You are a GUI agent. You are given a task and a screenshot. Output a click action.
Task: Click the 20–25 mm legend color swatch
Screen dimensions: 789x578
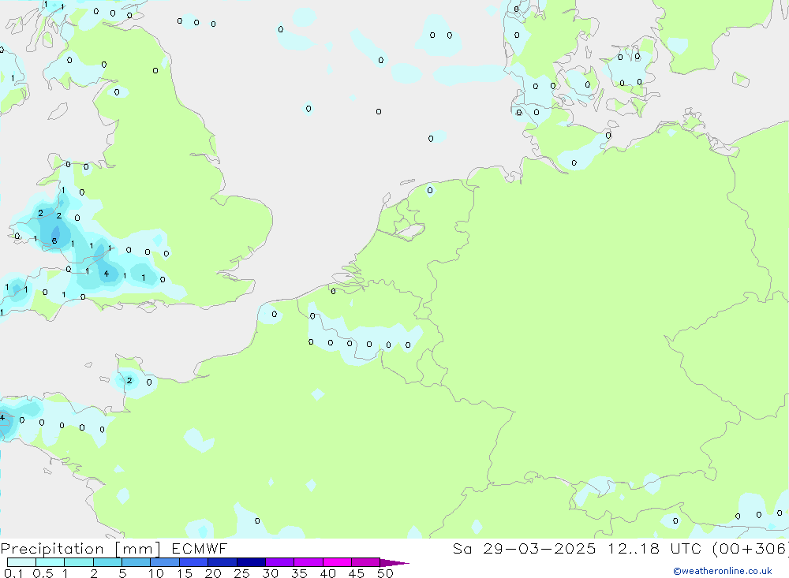coord(222,562)
